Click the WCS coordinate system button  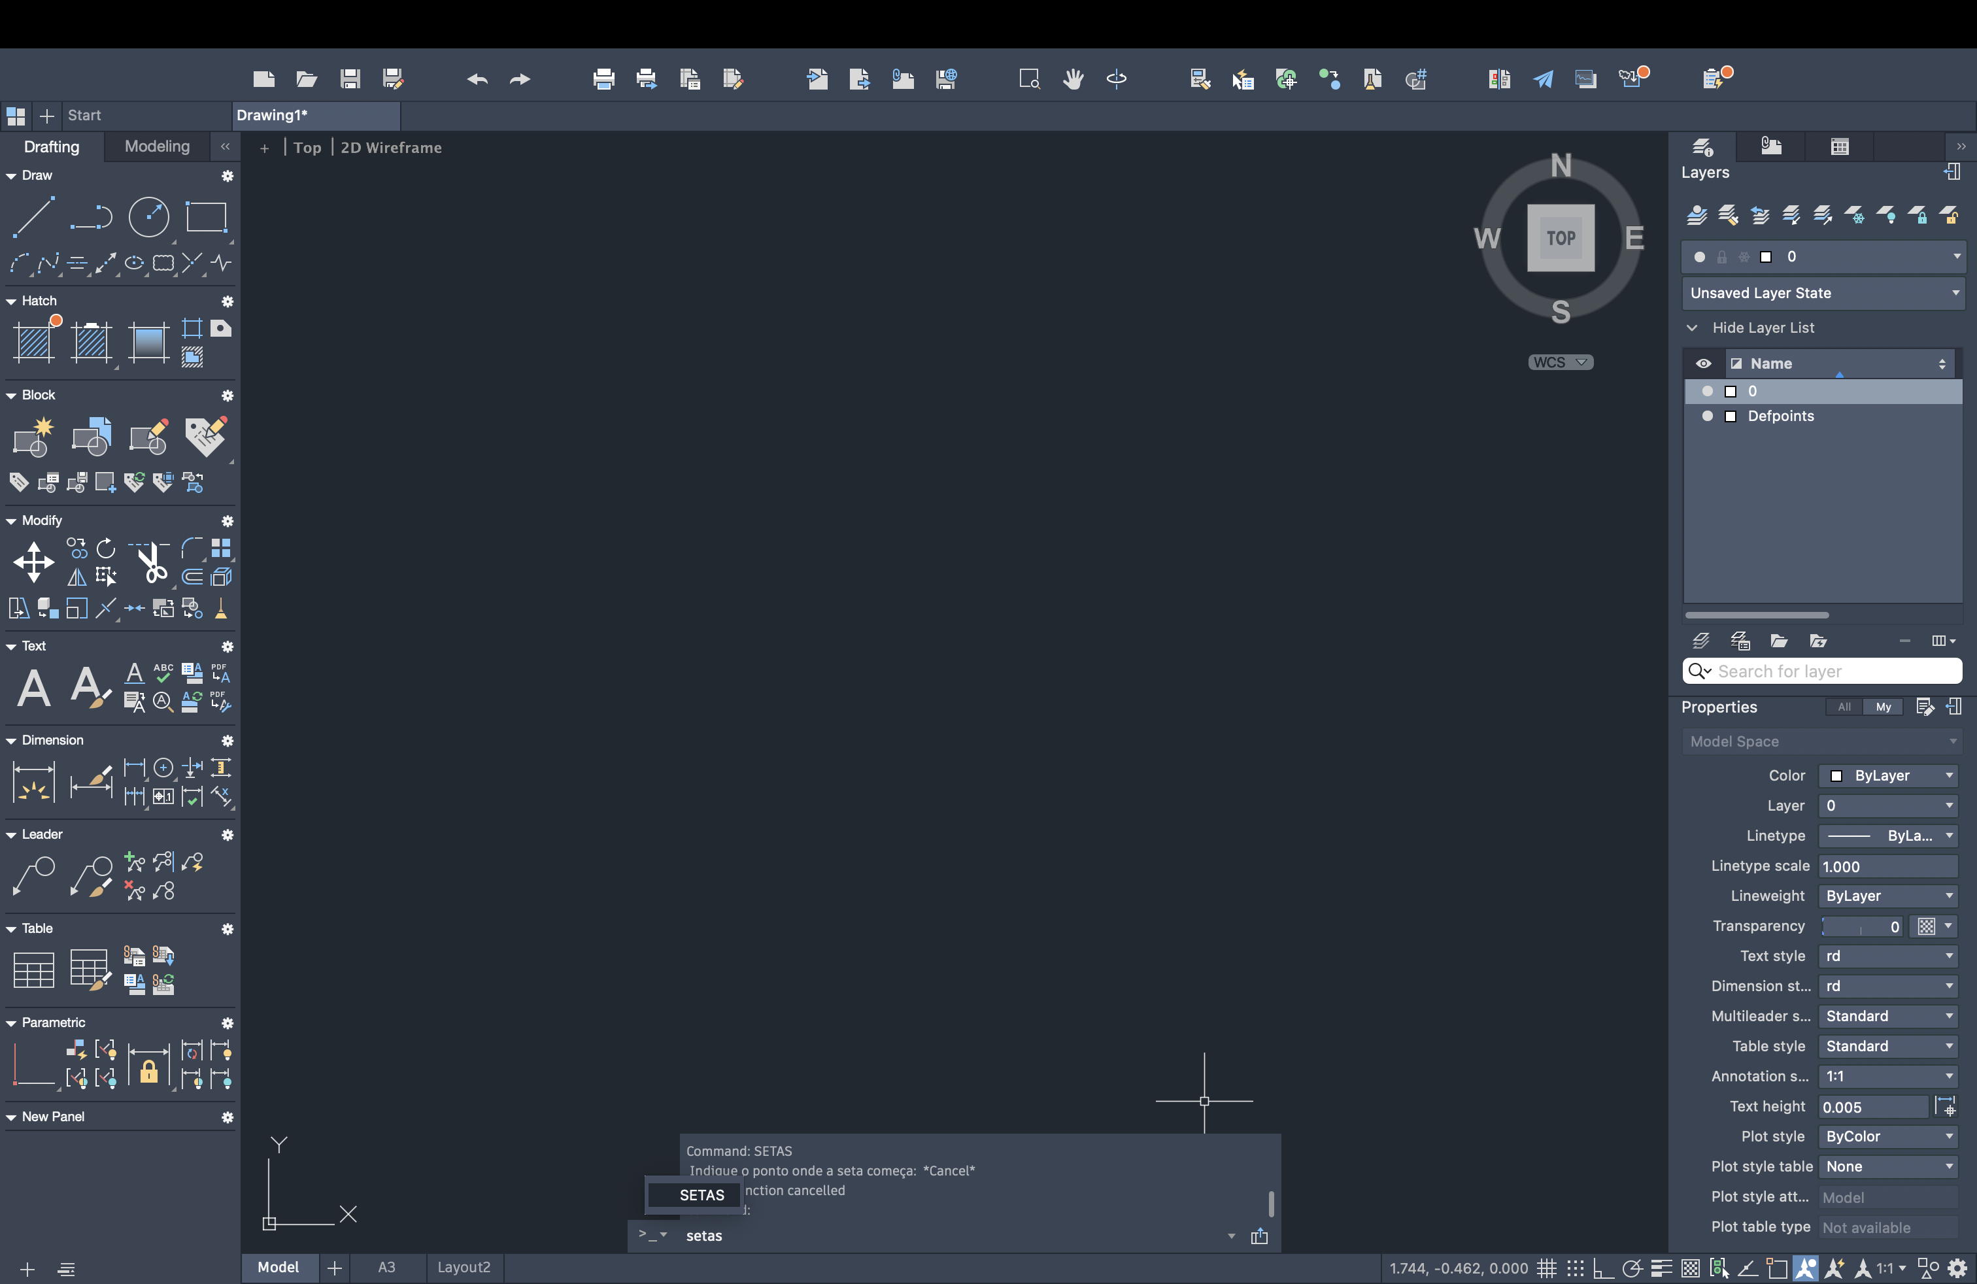pyautogui.click(x=1560, y=362)
